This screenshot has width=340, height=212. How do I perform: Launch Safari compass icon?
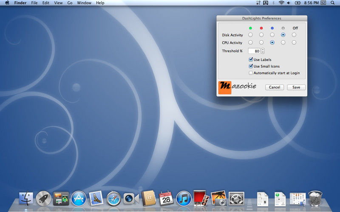pos(113,198)
